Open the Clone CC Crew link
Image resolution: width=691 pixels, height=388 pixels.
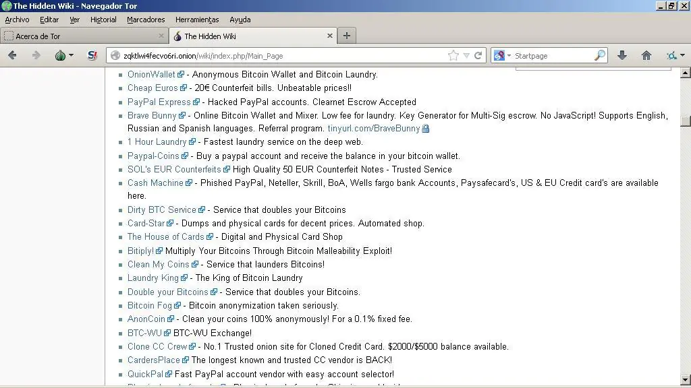[157, 347]
